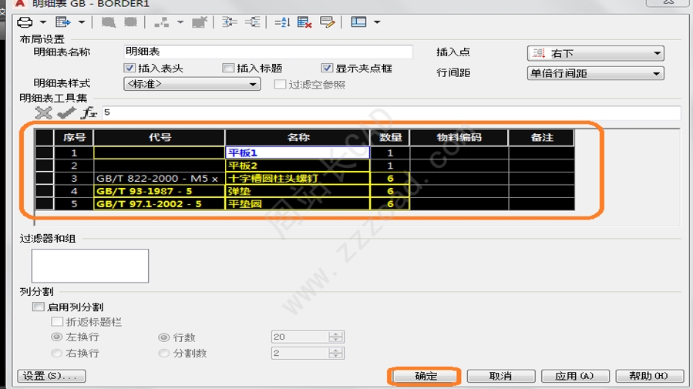Click the table icon with red X

pyautogui.click(x=304, y=22)
